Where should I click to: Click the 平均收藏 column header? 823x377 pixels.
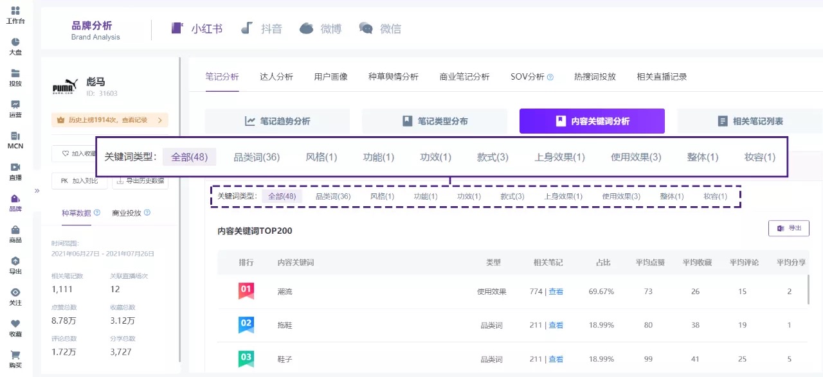[697, 263]
